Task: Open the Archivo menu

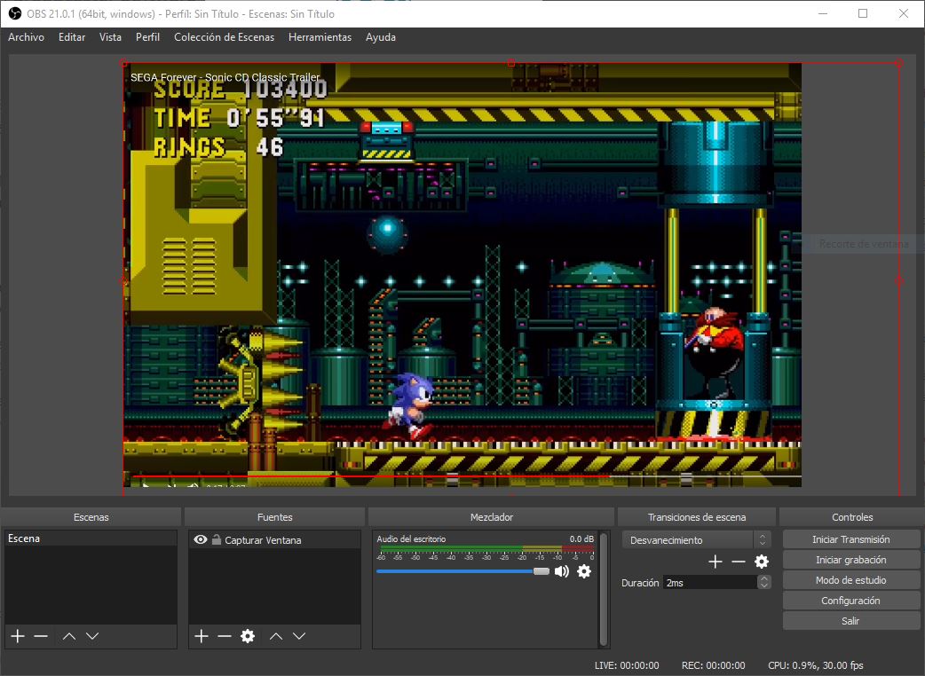Action: [x=26, y=37]
